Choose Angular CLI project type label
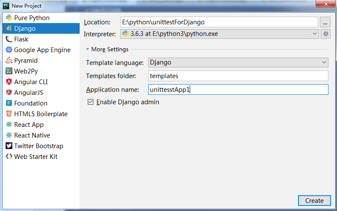337x211 pixels. pyautogui.click(x=31, y=82)
